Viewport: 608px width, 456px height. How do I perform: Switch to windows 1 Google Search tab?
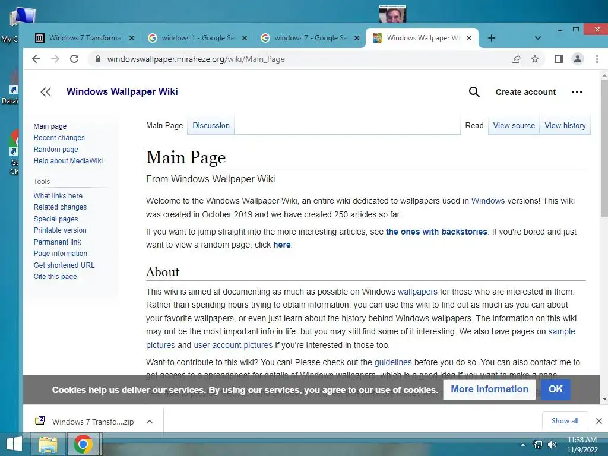click(x=198, y=38)
